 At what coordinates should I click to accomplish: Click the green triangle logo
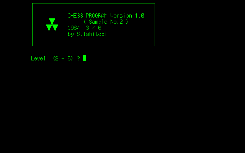coord(52,24)
